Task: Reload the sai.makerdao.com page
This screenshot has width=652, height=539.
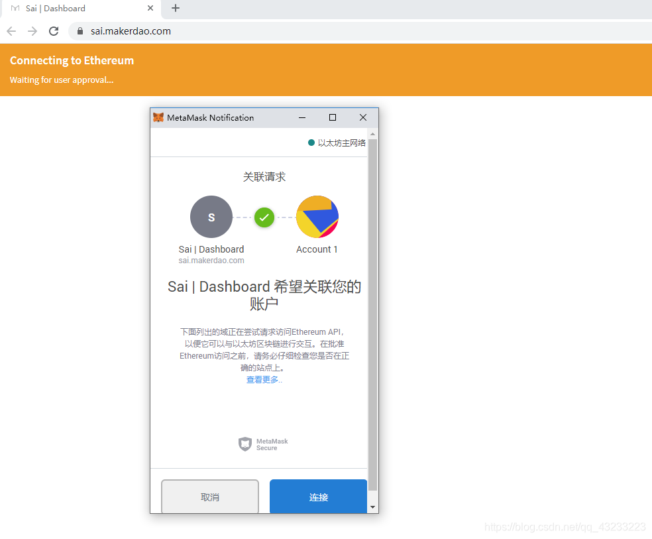Action: [x=54, y=31]
